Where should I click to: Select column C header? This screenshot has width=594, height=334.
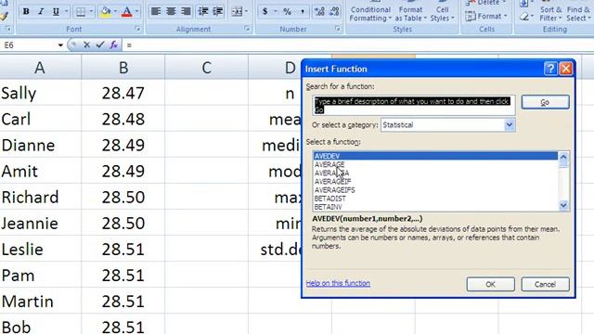point(206,68)
